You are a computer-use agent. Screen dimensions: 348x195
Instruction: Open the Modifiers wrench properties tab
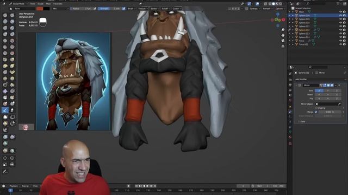pos(290,112)
